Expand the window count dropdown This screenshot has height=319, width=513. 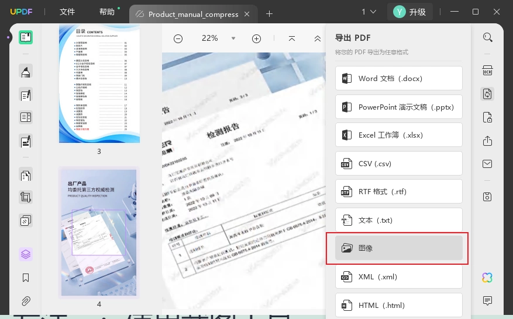click(x=369, y=12)
